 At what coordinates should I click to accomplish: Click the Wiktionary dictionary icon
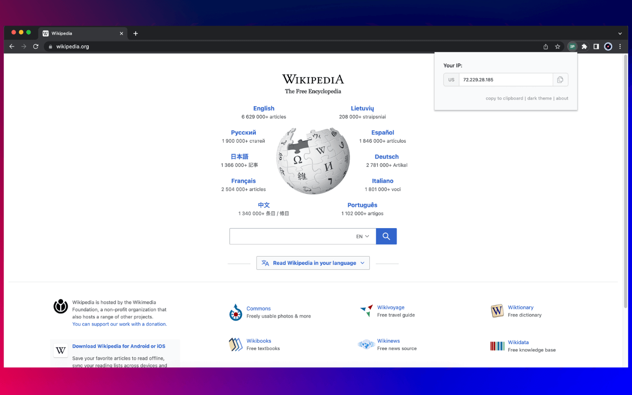coord(497,311)
